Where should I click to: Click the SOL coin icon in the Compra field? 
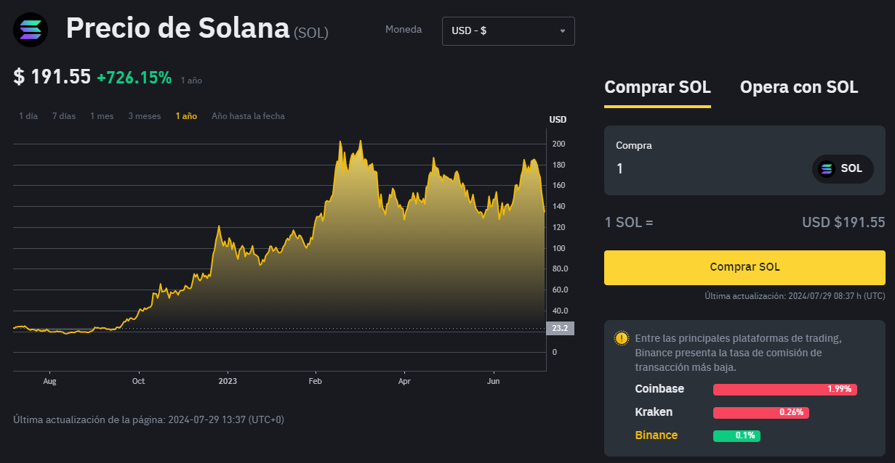coord(827,168)
